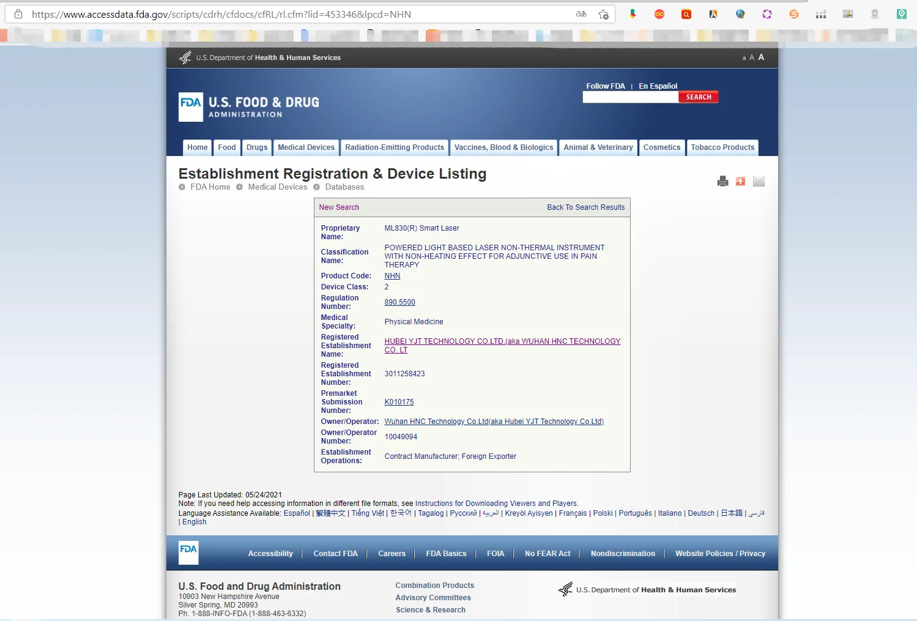Click the red SEARCH button

click(699, 97)
